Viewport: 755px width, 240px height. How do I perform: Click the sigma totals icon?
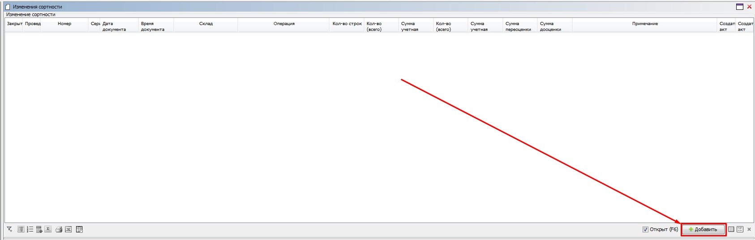click(48, 229)
